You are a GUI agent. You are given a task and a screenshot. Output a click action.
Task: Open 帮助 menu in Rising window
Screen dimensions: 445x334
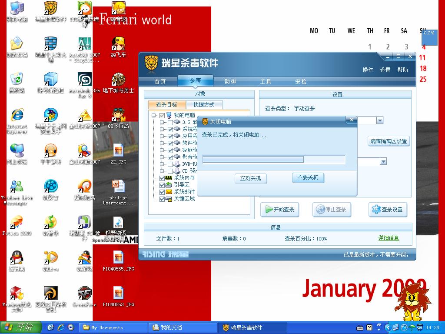402,70
